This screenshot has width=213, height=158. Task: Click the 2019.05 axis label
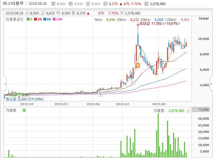click(x=61, y=104)
